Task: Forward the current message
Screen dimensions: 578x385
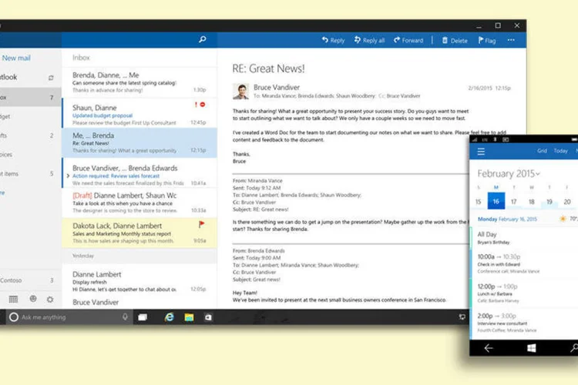Action: click(x=408, y=40)
